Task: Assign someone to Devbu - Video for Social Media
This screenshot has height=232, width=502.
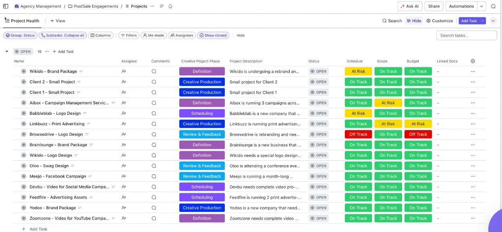Action: click(x=124, y=187)
